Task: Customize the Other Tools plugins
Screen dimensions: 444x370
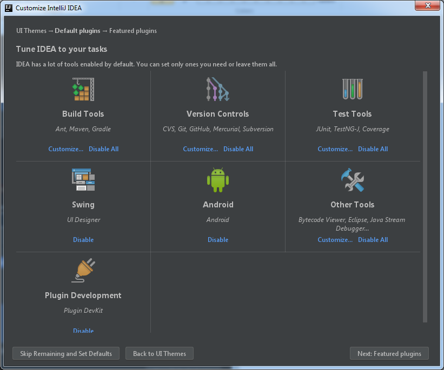Action: point(335,240)
